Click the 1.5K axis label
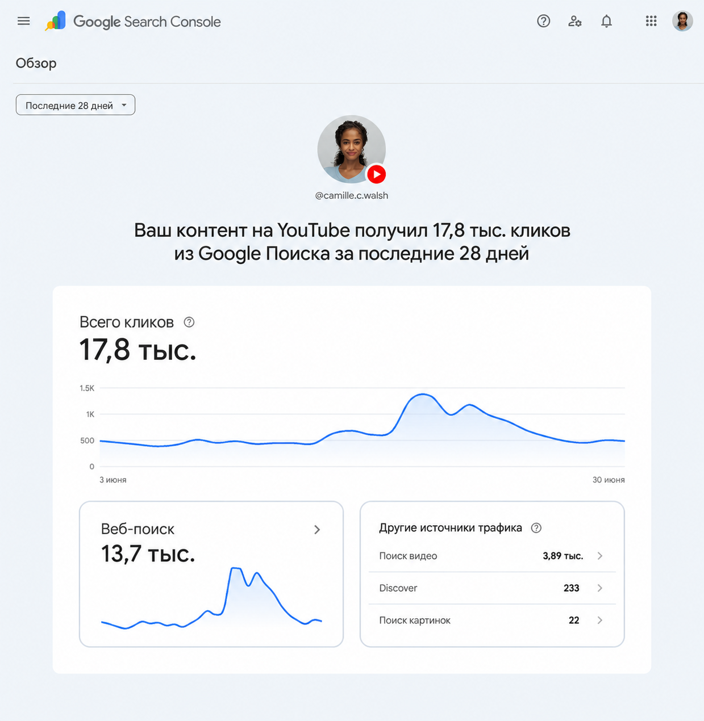This screenshot has width=704, height=721. (87, 388)
